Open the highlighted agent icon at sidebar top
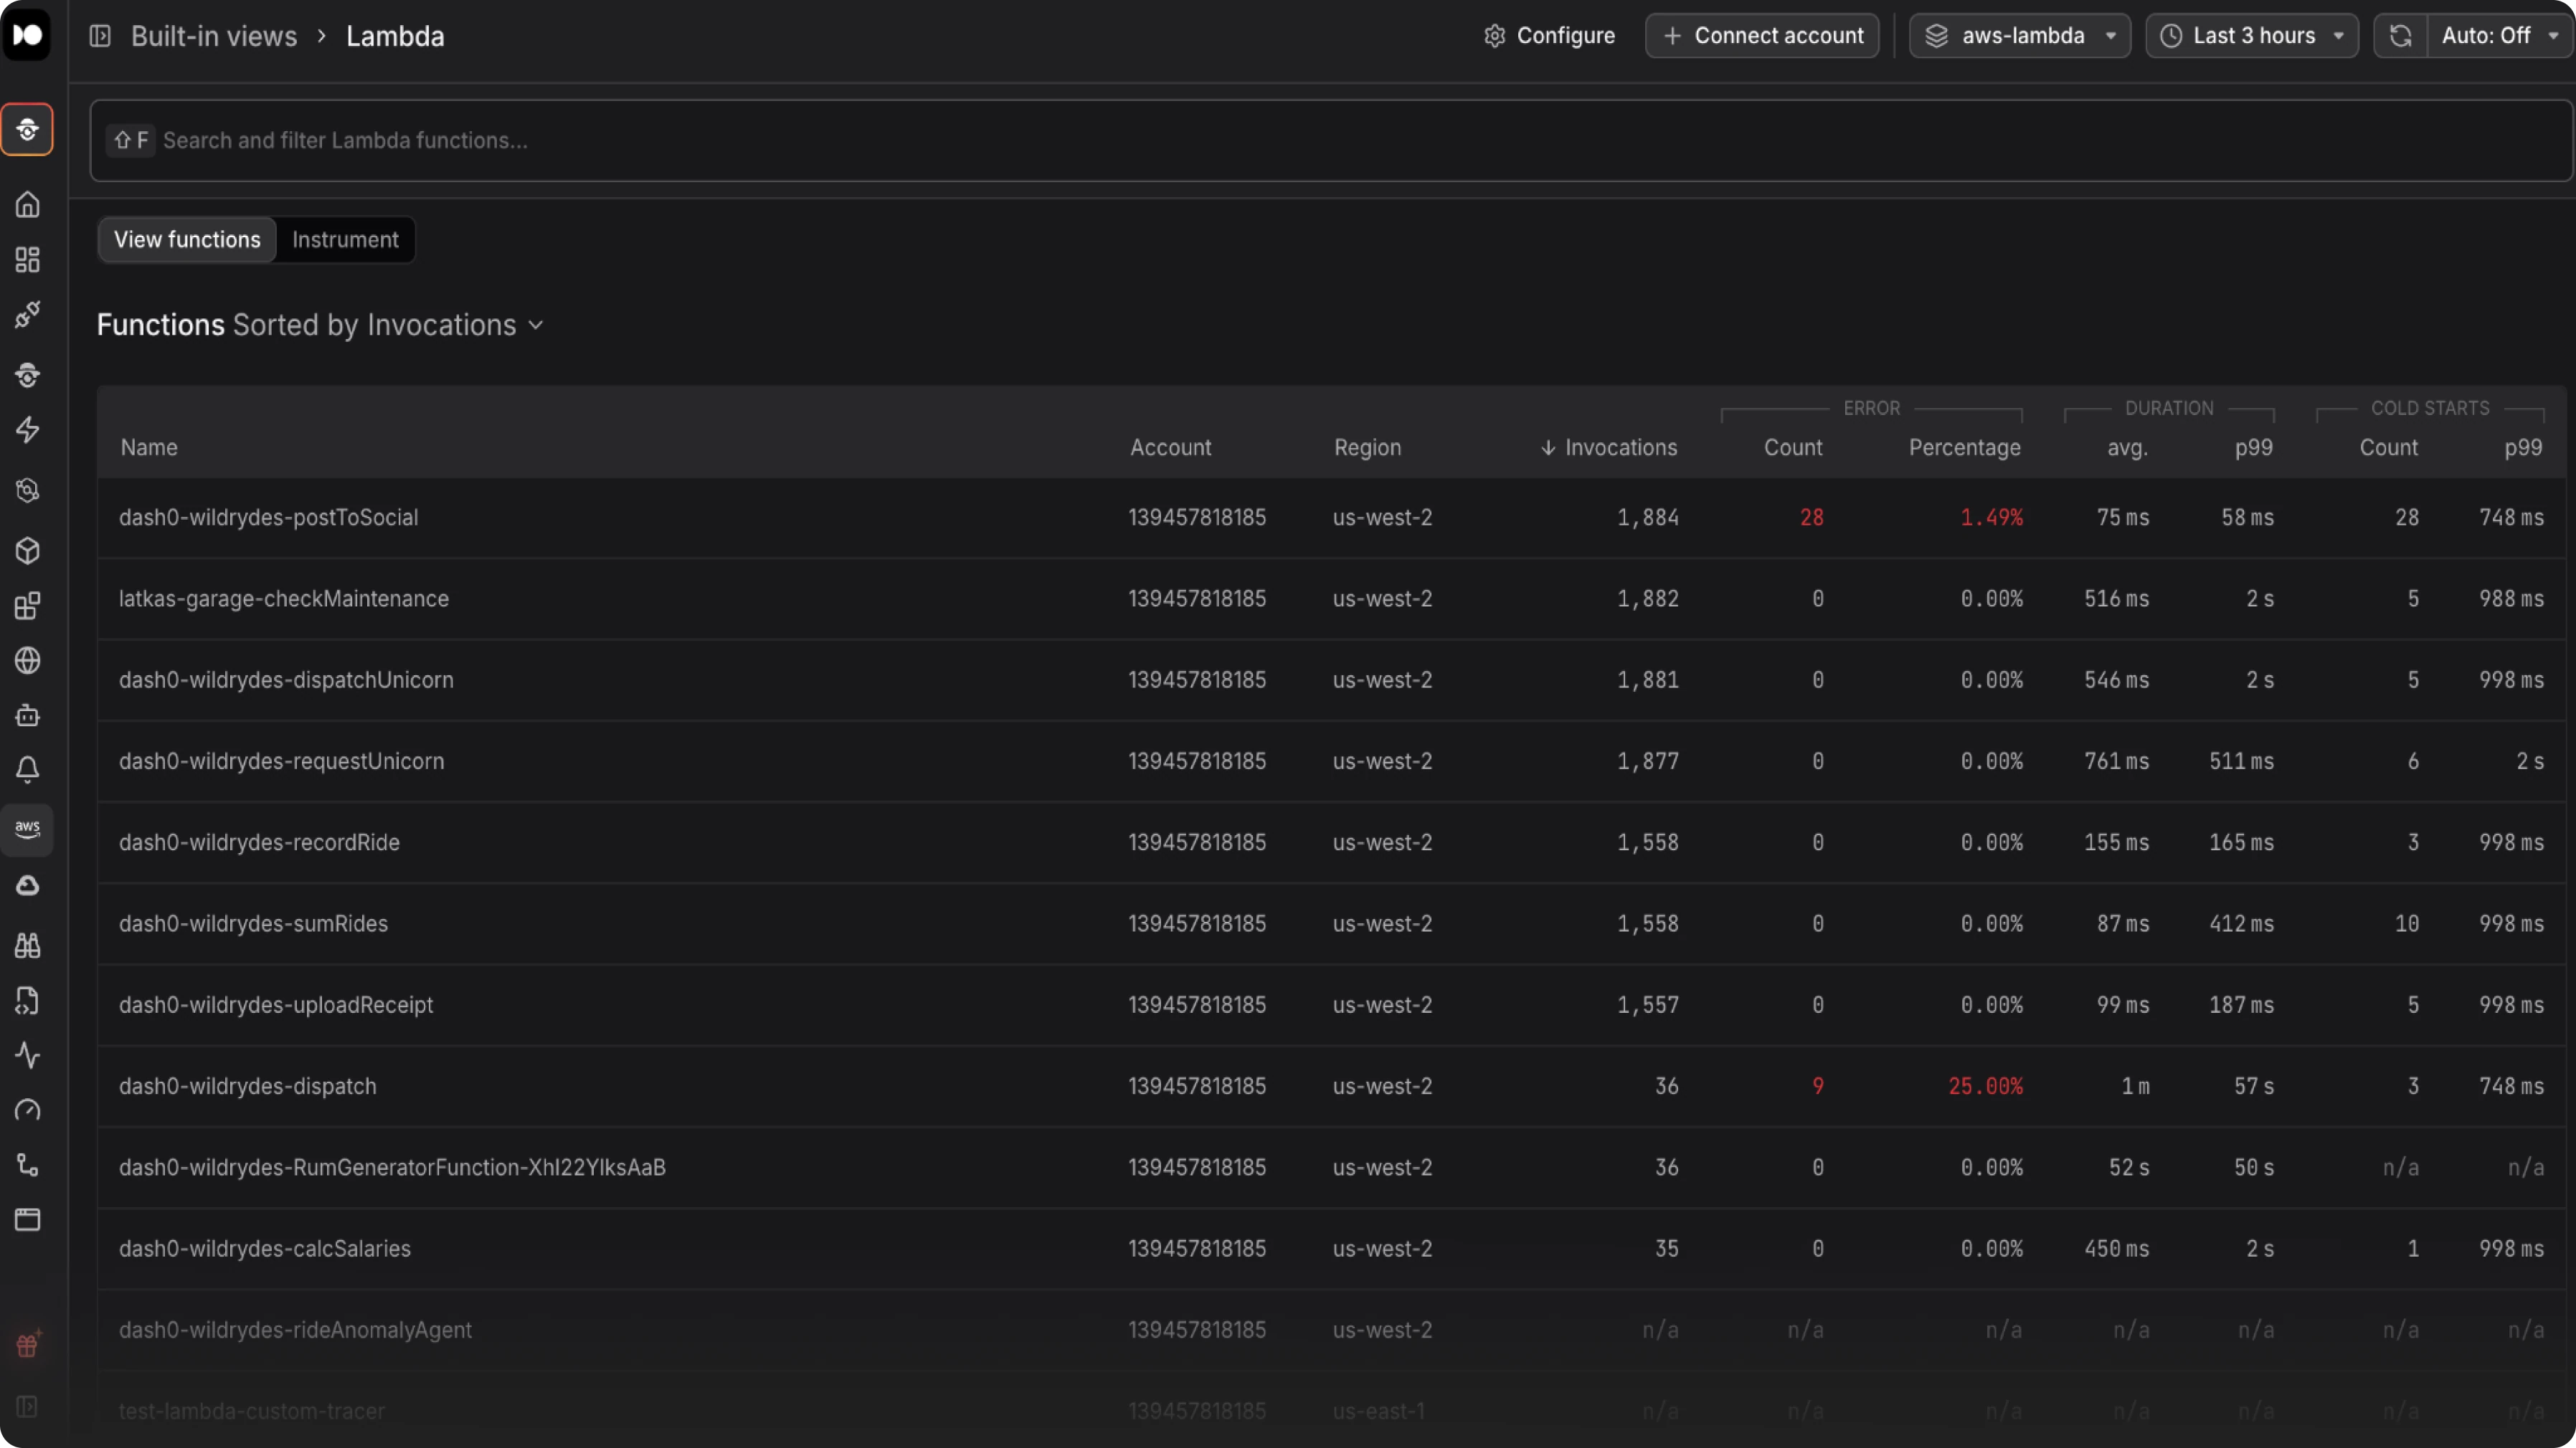This screenshot has height=1448, width=2576. tap(27, 129)
